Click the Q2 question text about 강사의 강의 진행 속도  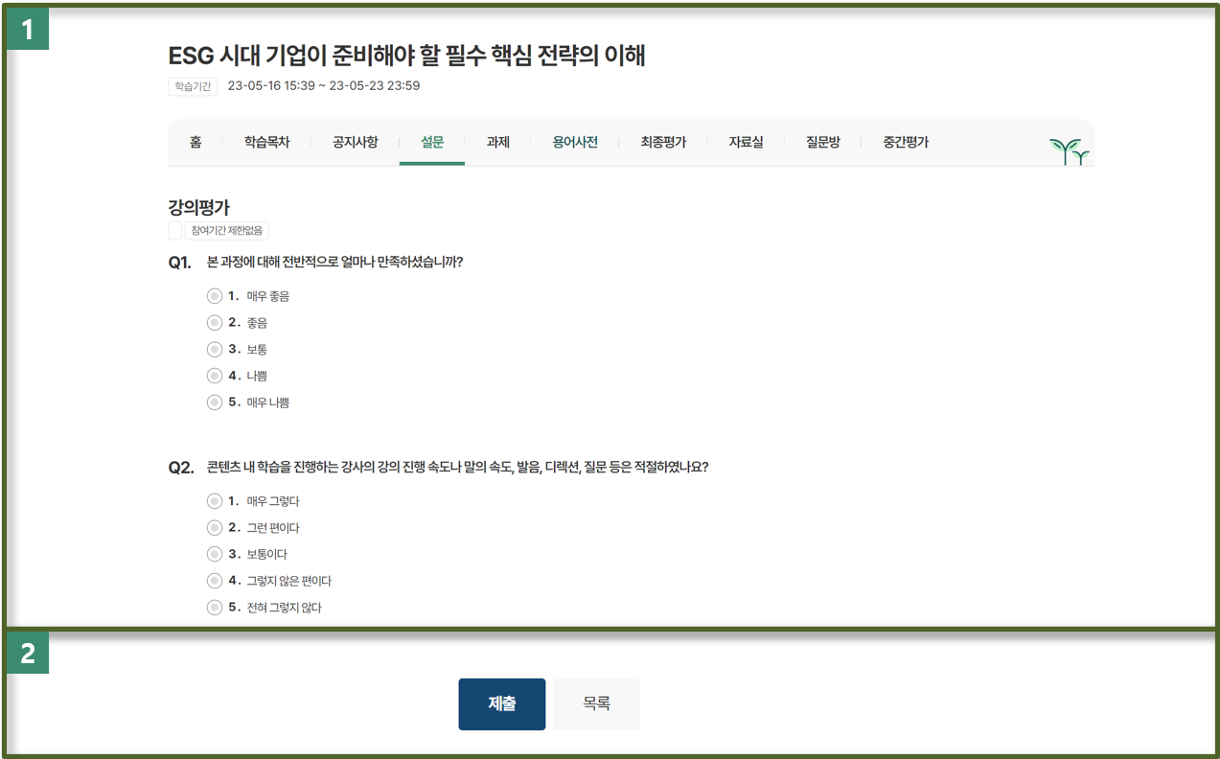click(458, 468)
